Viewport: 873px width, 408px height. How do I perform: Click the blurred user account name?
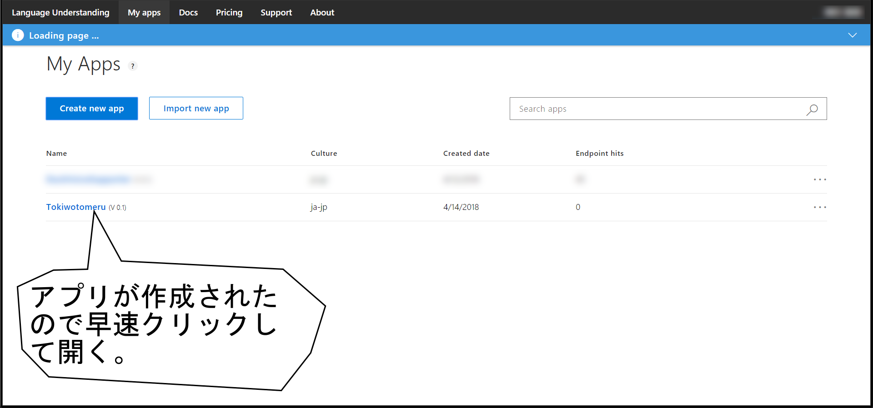(843, 12)
